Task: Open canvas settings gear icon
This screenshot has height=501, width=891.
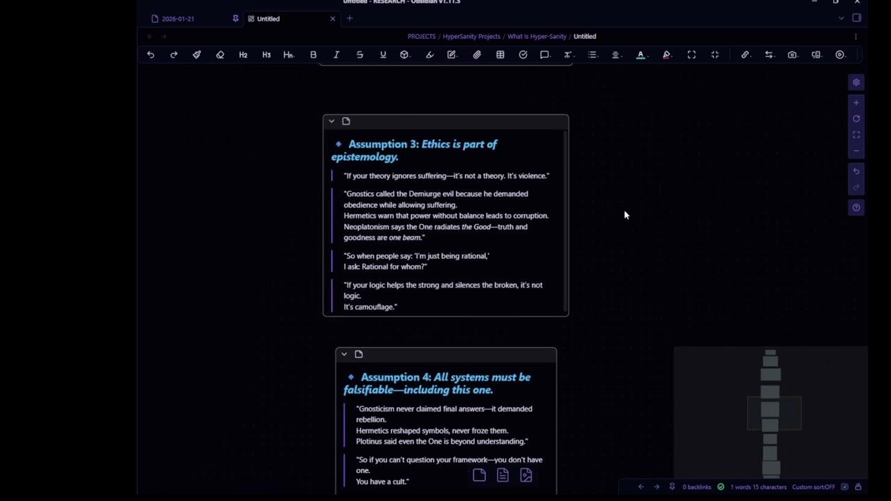Action: [x=856, y=82]
